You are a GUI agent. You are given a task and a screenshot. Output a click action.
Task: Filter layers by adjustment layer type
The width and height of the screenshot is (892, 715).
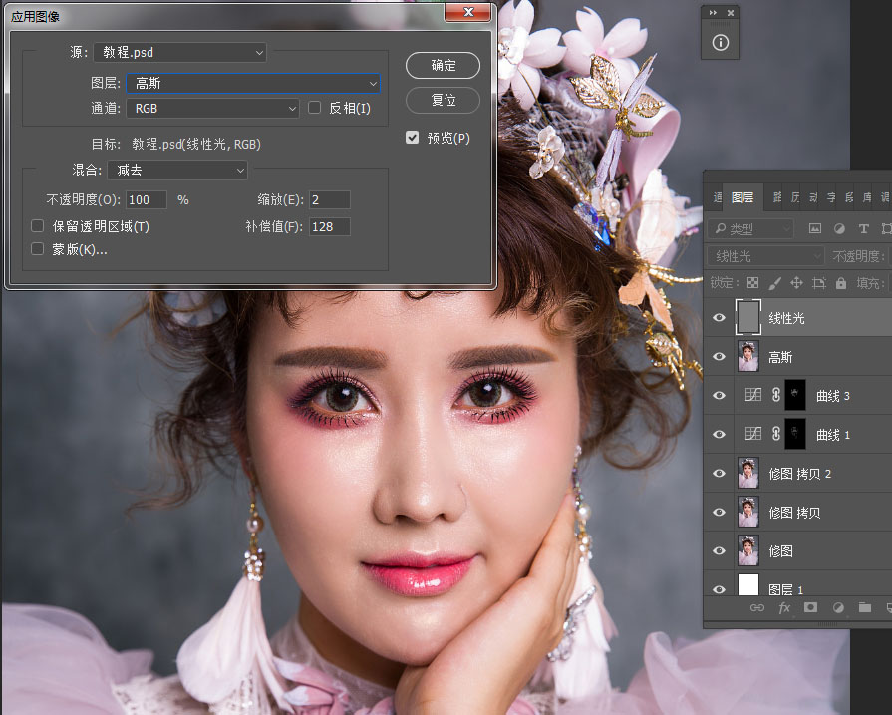(839, 228)
